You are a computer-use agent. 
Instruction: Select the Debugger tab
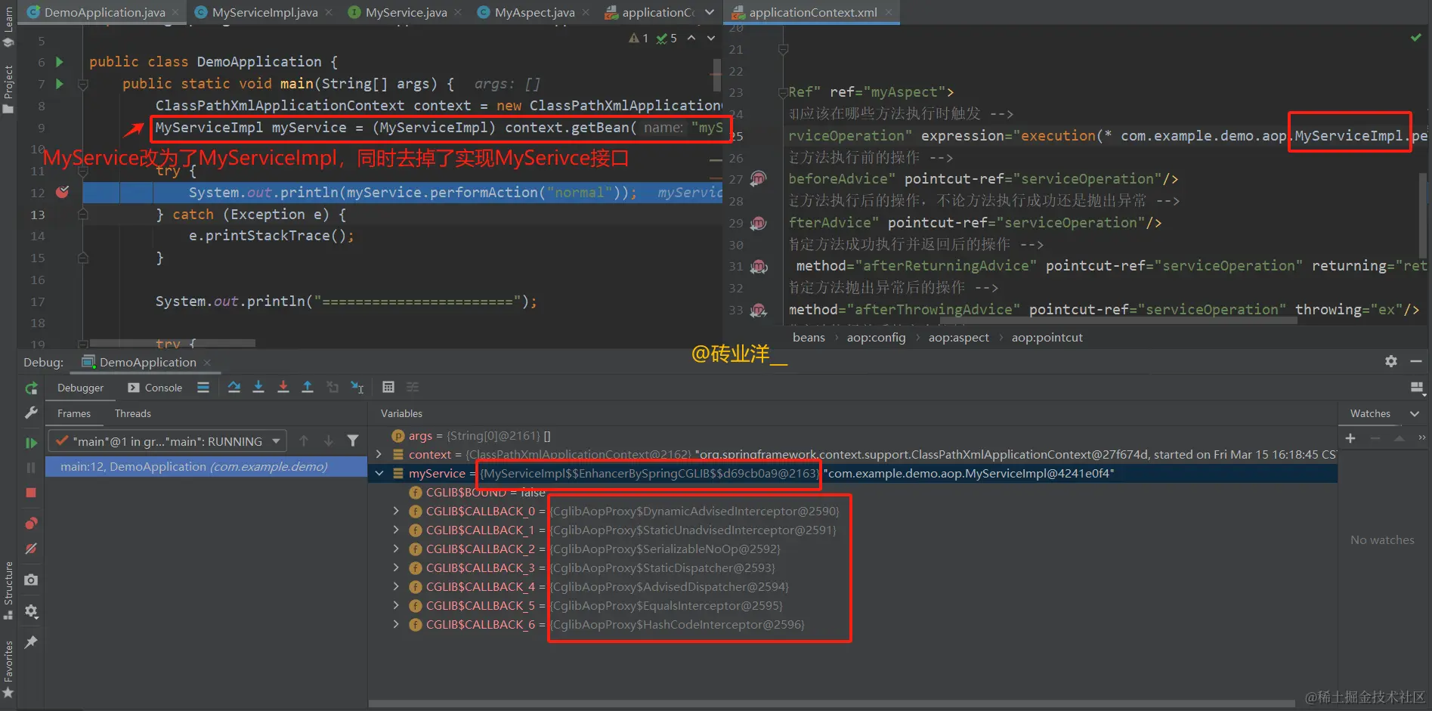(x=80, y=388)
